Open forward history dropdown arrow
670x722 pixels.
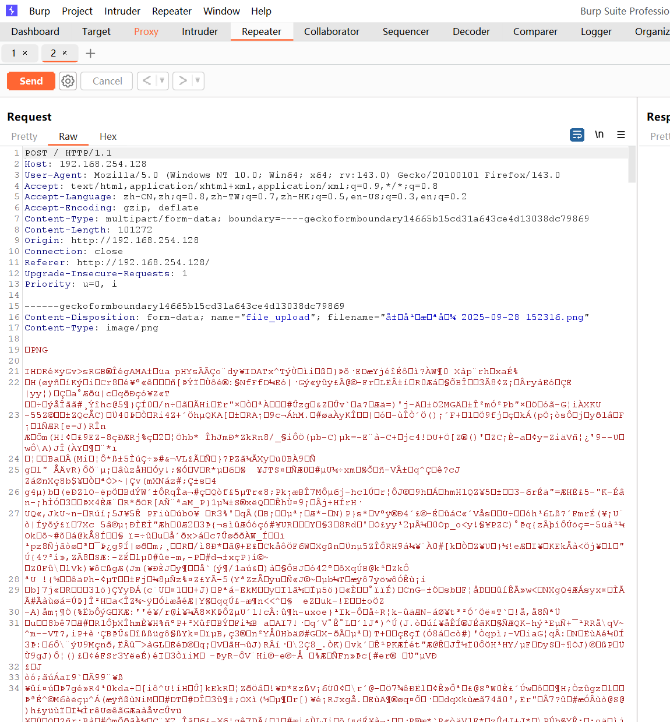point(198,80)
